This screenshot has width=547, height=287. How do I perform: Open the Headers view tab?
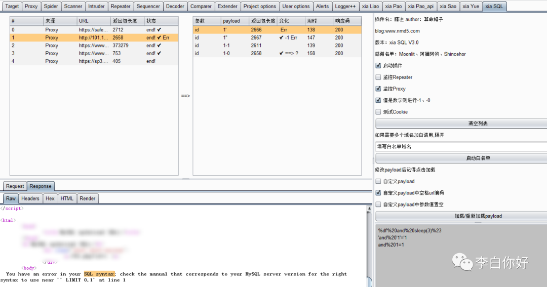pos(30,198)
